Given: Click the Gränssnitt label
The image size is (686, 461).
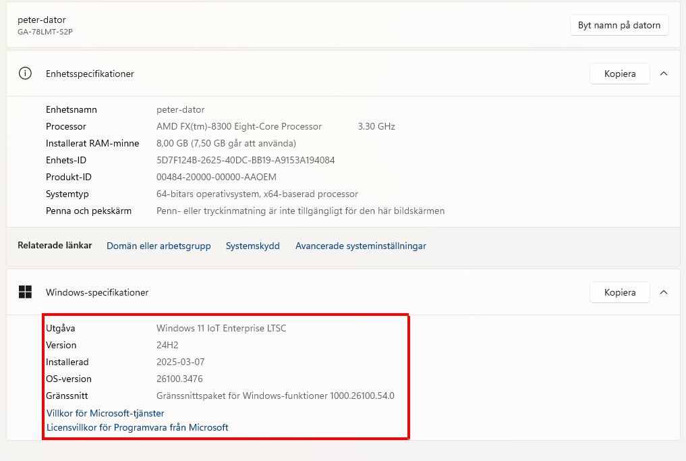Looking at the screenshot, I should [67, 396].
